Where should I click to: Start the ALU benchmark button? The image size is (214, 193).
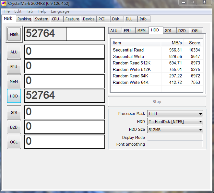[x=14, y=52]
